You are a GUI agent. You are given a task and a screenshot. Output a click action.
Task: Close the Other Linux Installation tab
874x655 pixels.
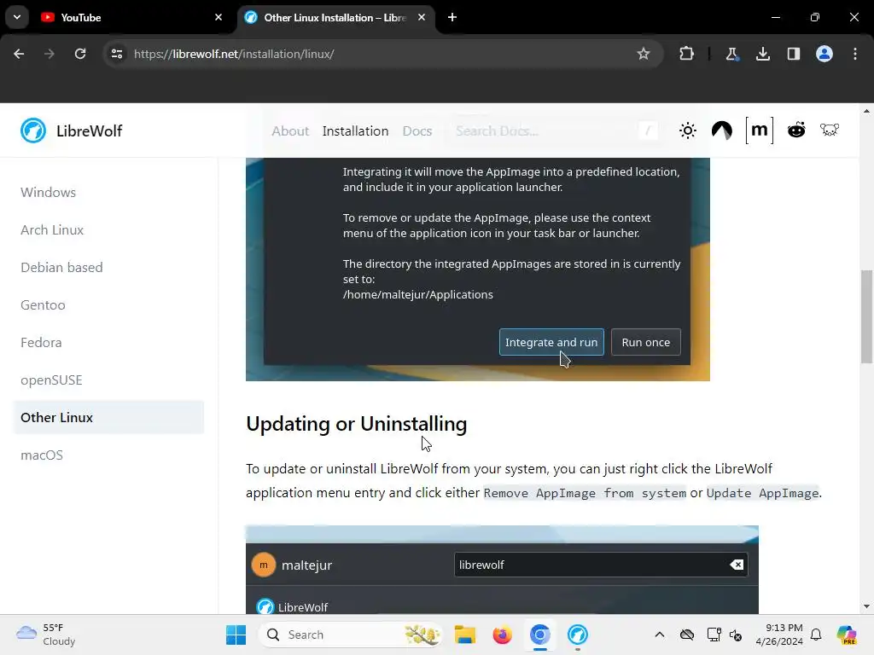coord(422,17)
